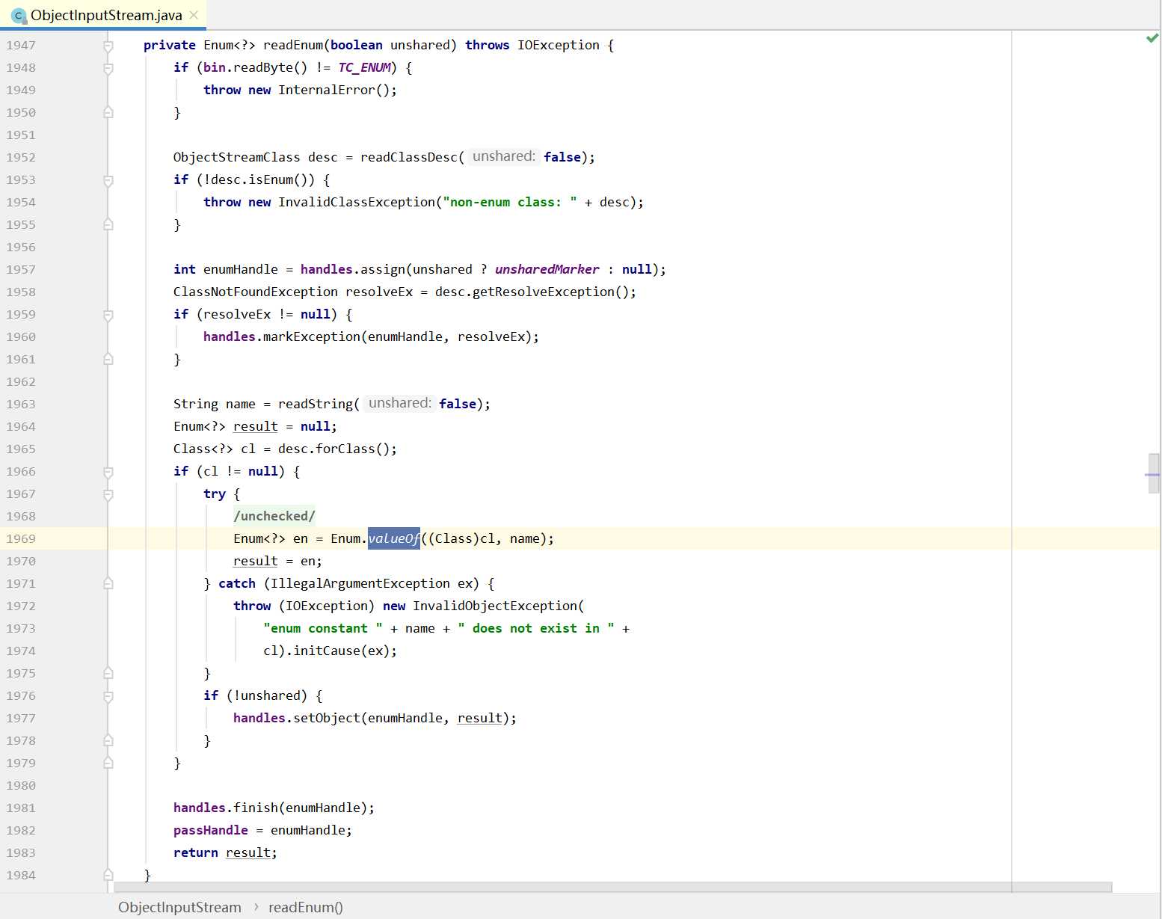
Task: Click the unshared: parameter hint in readString
Action: [x=400, y=403]
